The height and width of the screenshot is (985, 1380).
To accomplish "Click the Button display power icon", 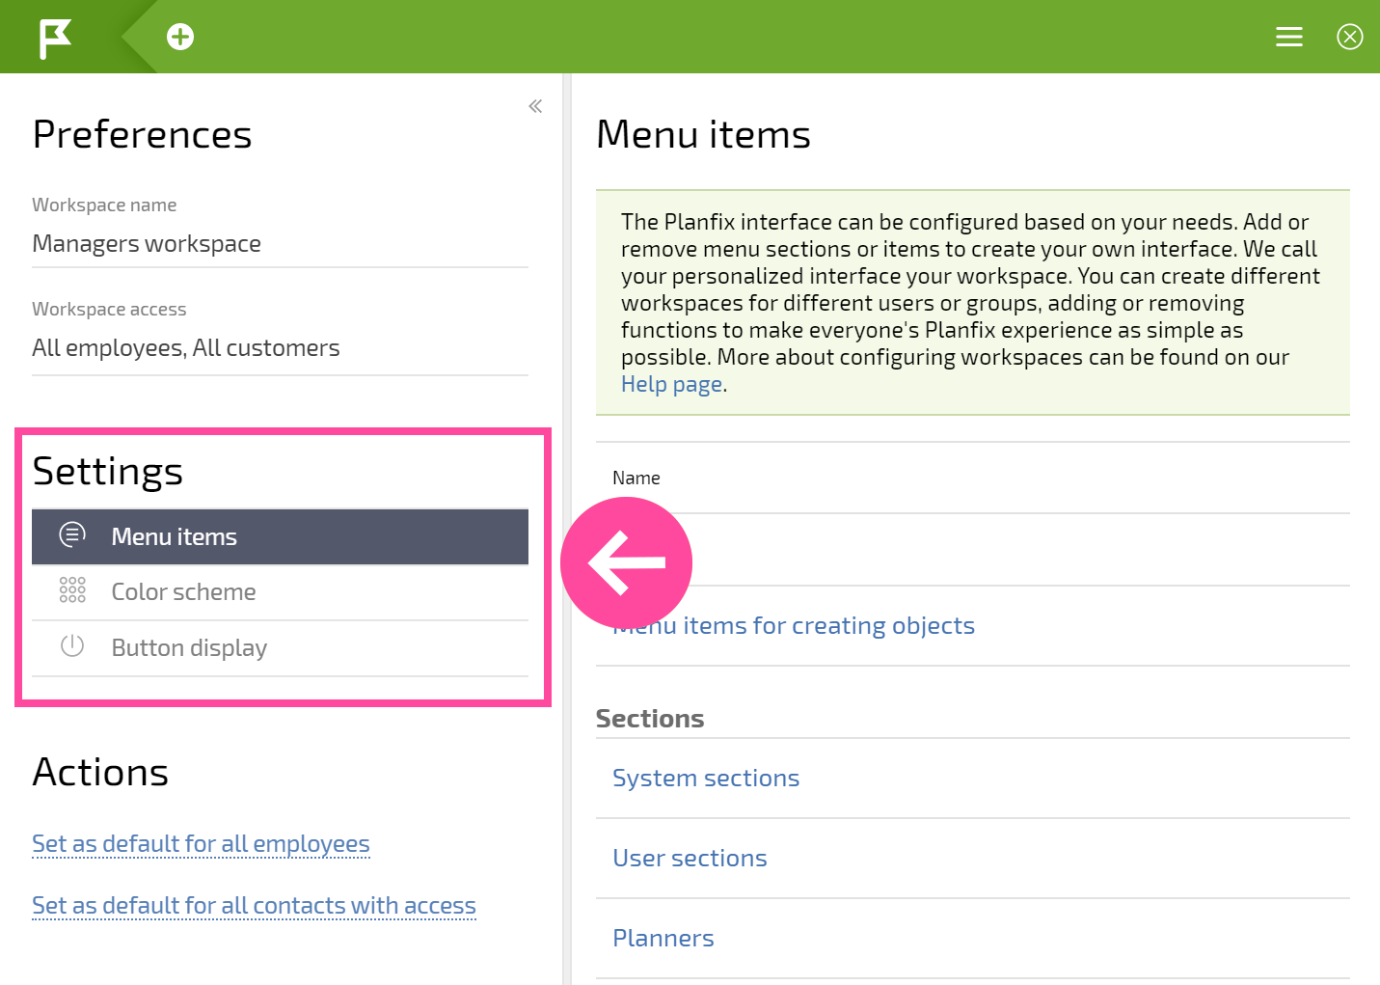I will (x=72, y=645).
